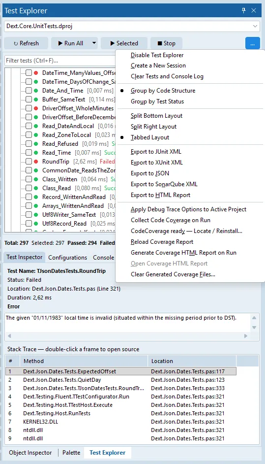The image size is (265, 464).
Task: Open the Run All dropdown arrow
Action: click(x=94, y=43)
